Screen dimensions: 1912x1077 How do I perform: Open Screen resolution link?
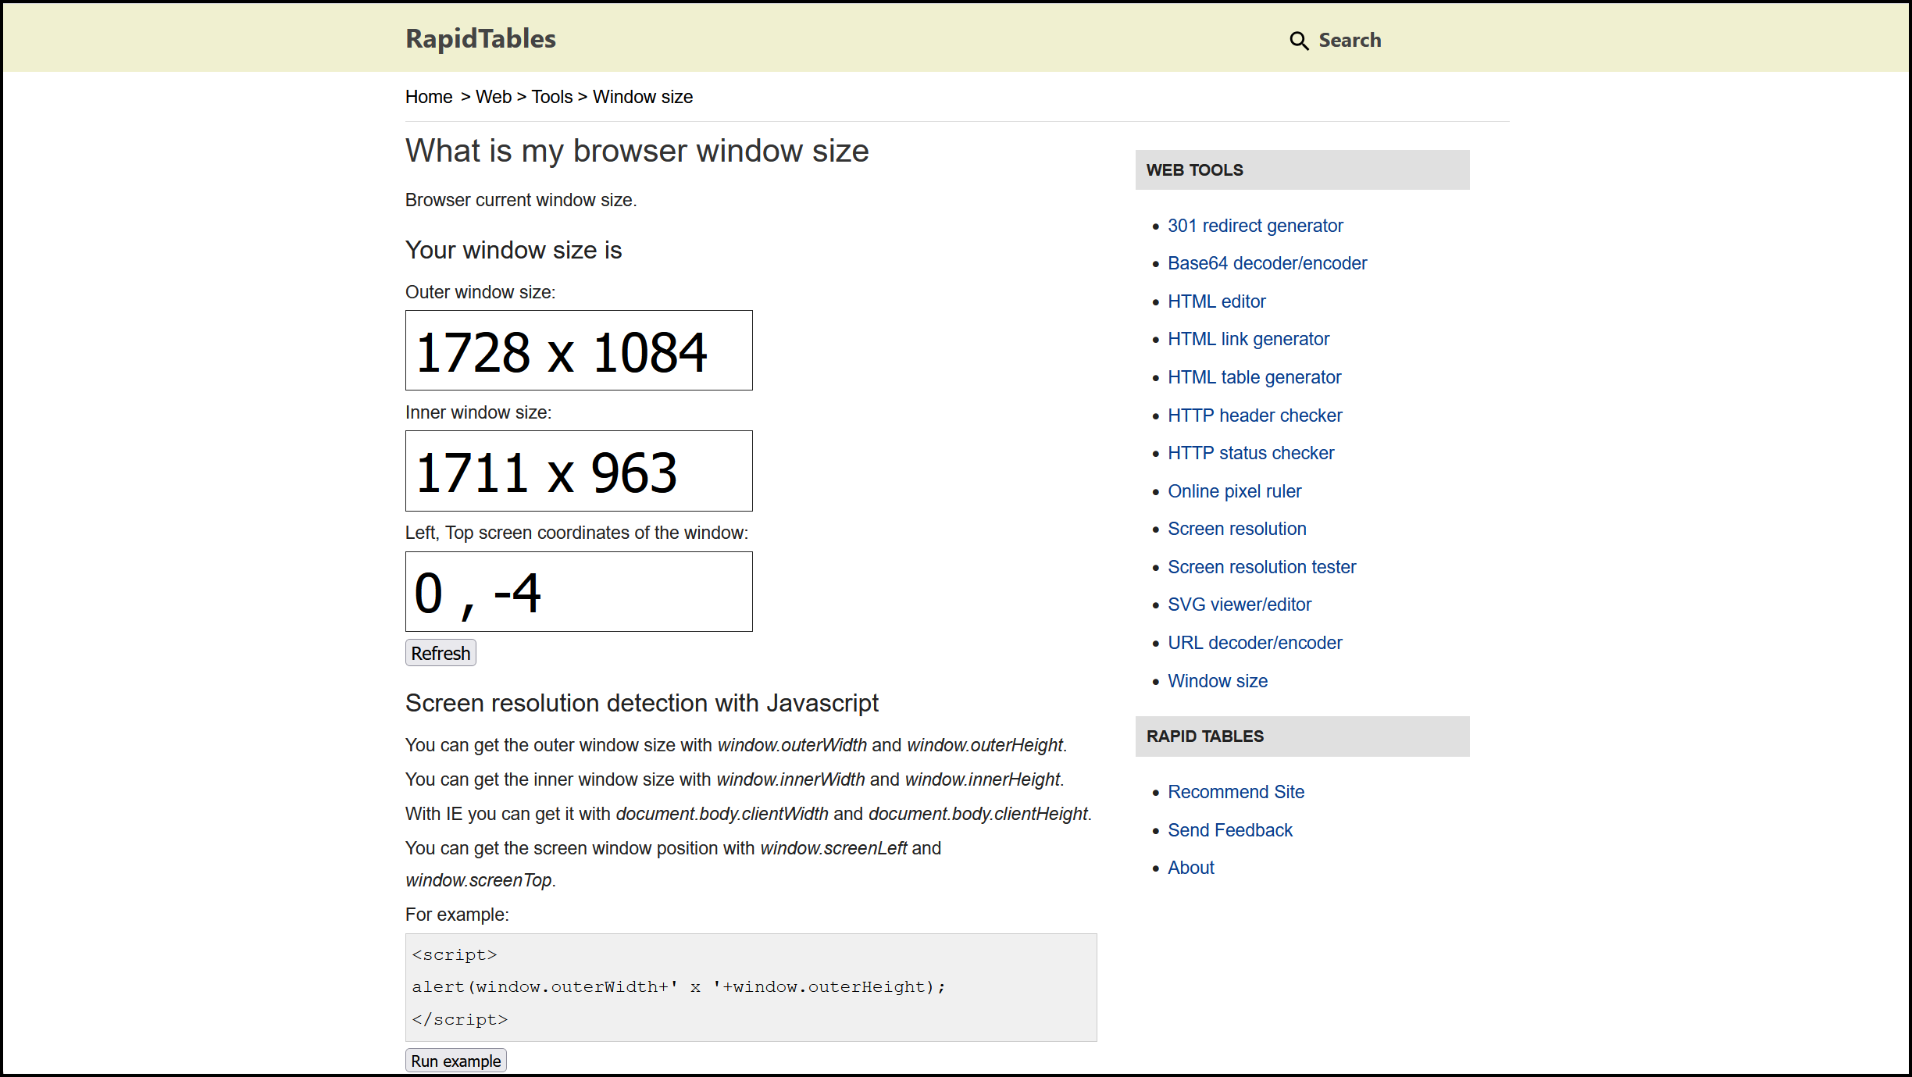click(x=1237, y=529)
